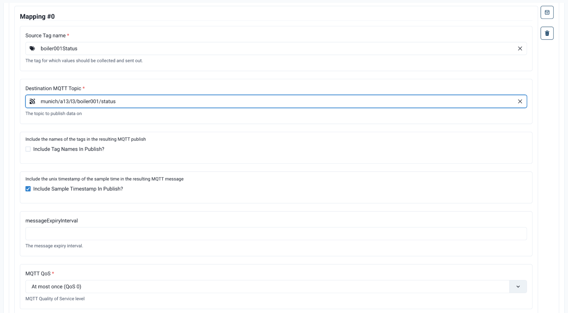Click the 'Source Tag name' field label
Viewport: 568px width, 313px height.
(45, 35)
